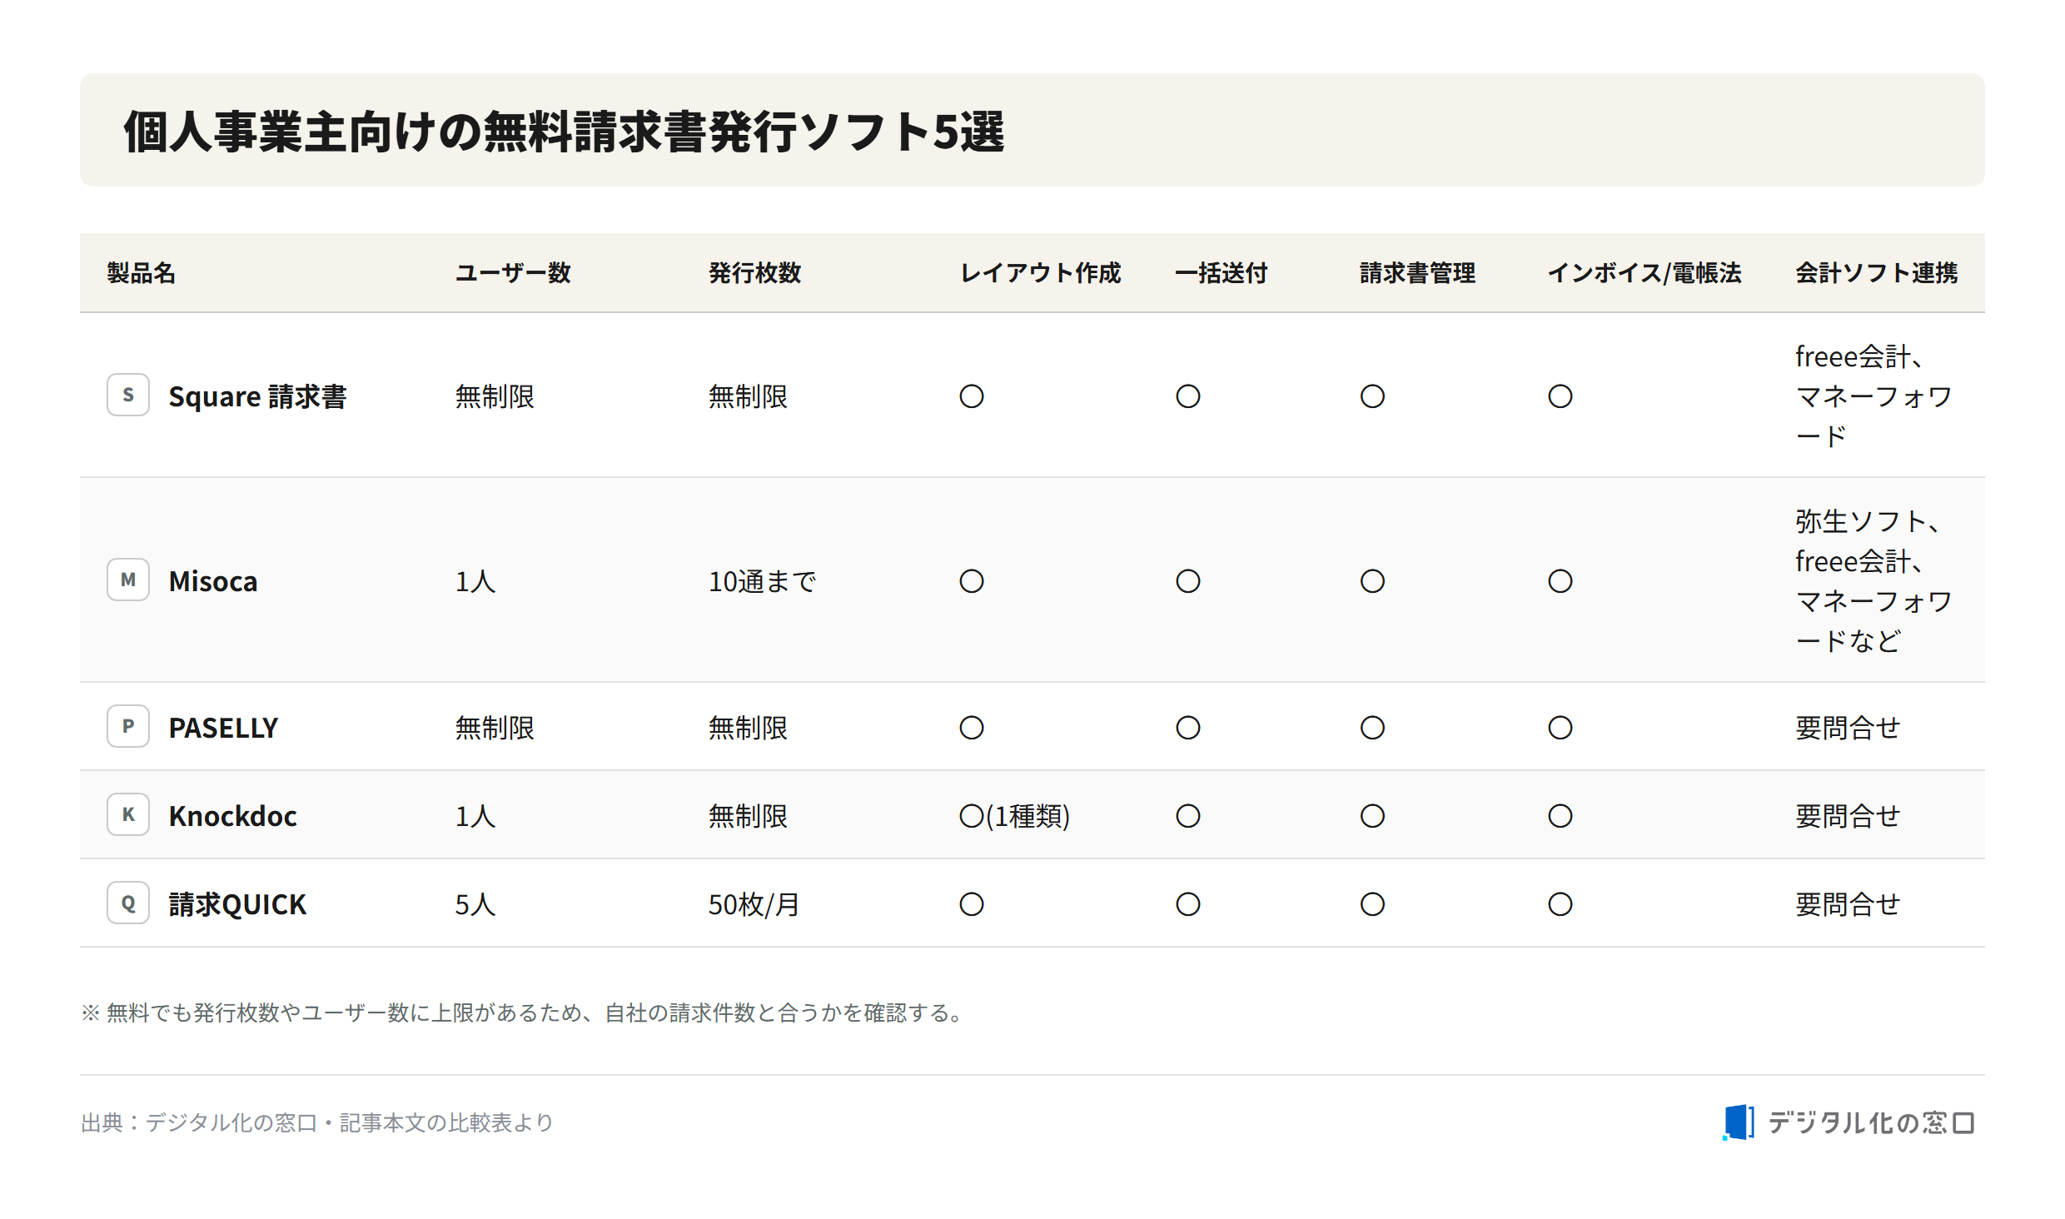The image size is (2065, 1219).
Task: Select the product name Square 請求書
Action: click(x=257, y=396)
